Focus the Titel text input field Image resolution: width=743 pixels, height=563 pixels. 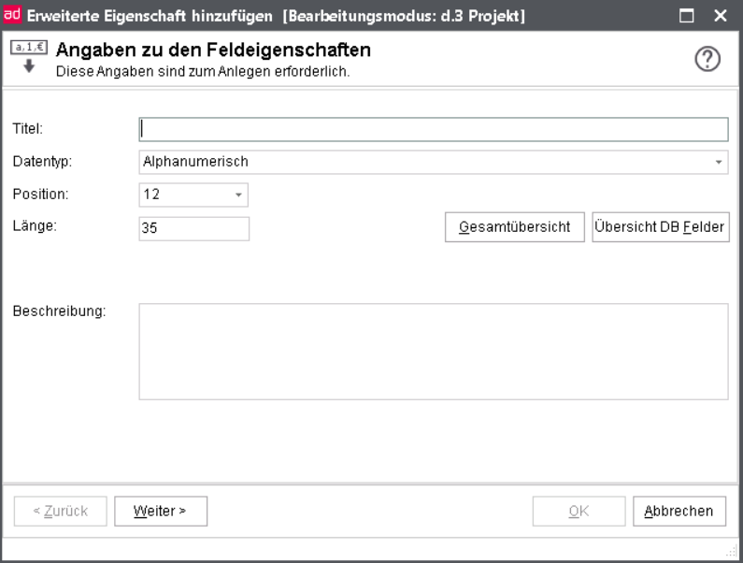point(433,129)
